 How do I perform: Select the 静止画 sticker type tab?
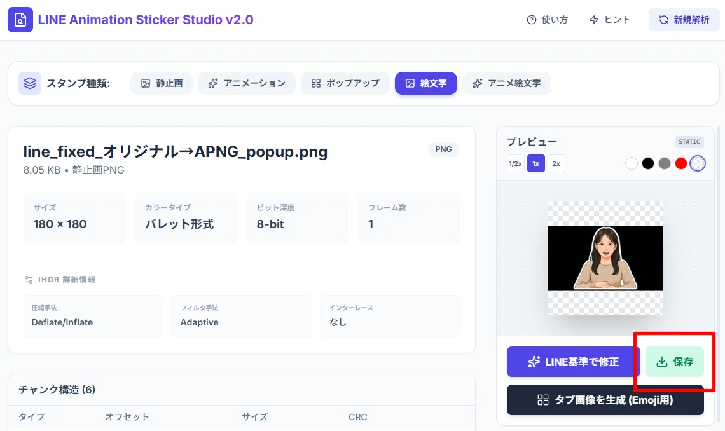click(162, 83)
